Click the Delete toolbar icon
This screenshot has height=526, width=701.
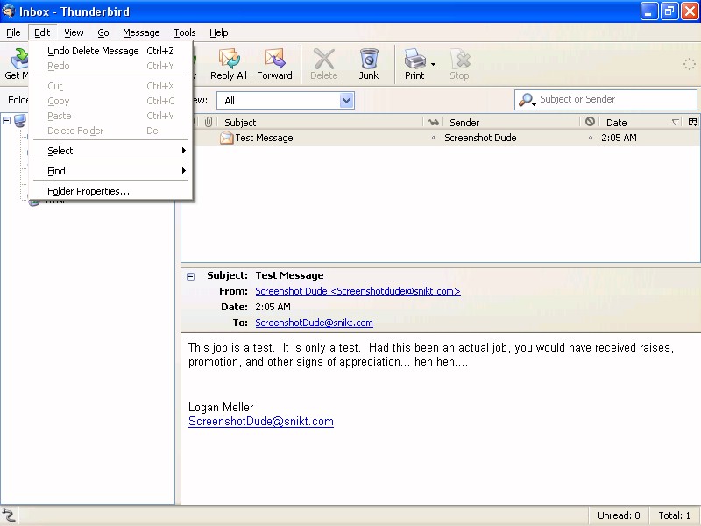pyautogui.click(x=324, y=64)
